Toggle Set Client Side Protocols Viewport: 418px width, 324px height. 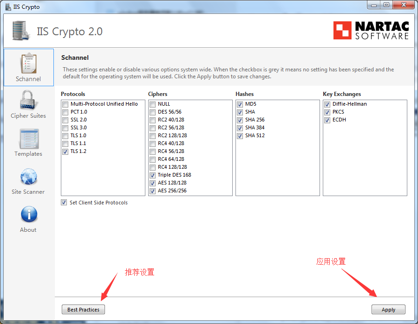click(64, 203)
